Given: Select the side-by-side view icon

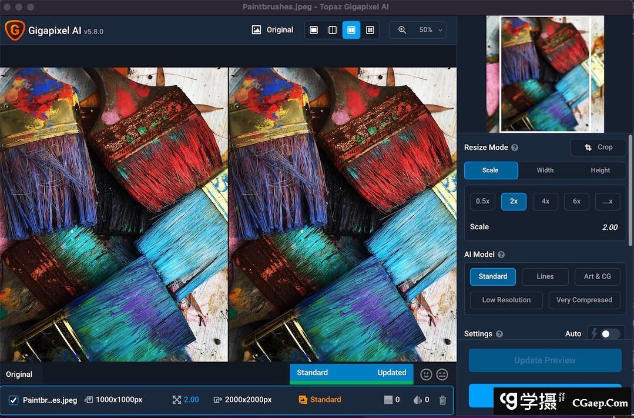Looking at the screenshot, I should [351, 30].
